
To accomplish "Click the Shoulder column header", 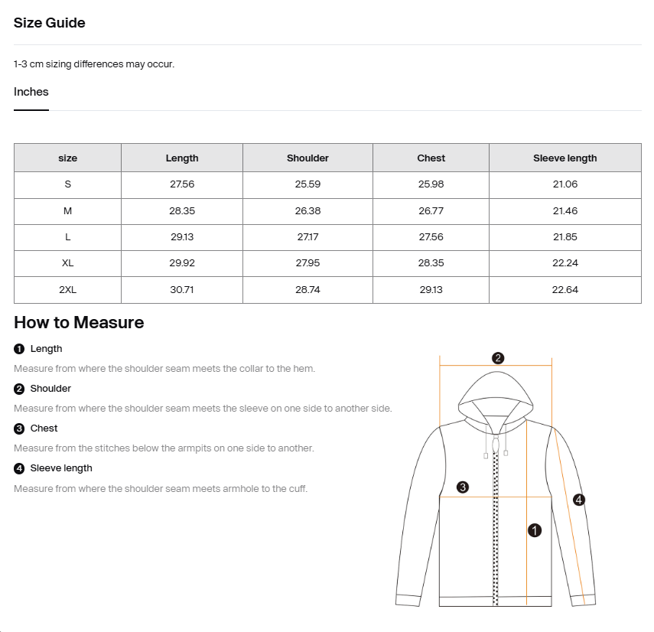I will 307,158.
